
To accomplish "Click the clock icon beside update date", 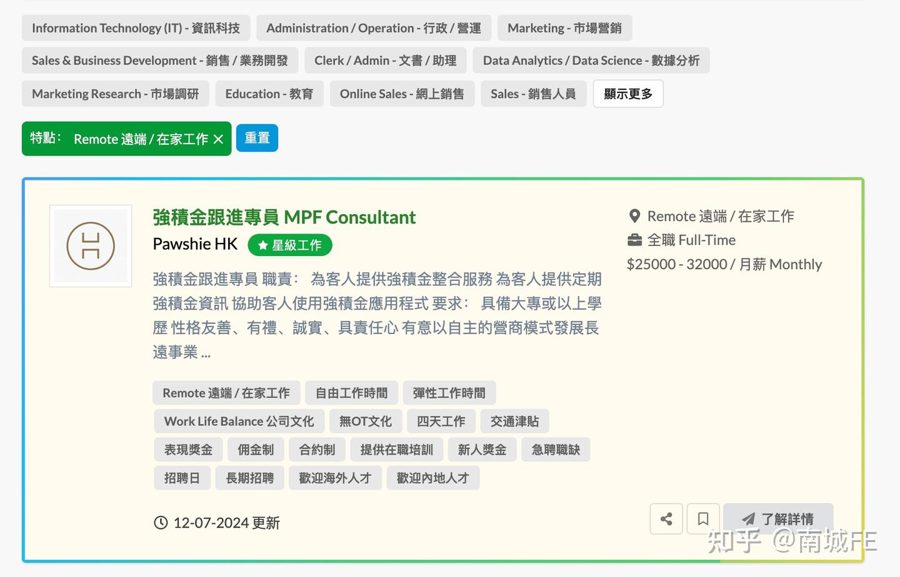I will [161, 523].
